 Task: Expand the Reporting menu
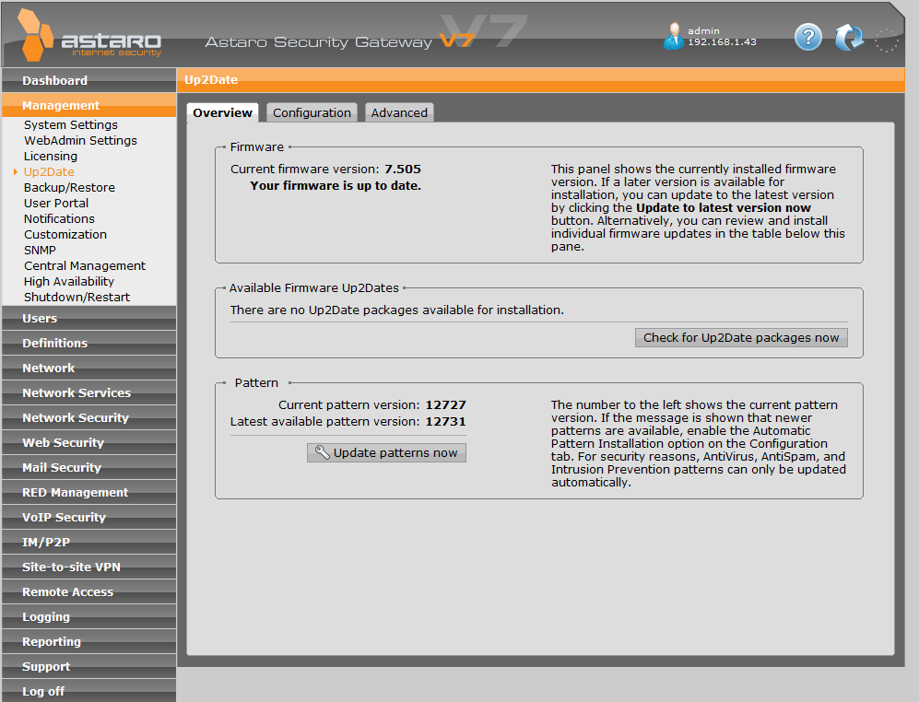click(x=88, y=641)
